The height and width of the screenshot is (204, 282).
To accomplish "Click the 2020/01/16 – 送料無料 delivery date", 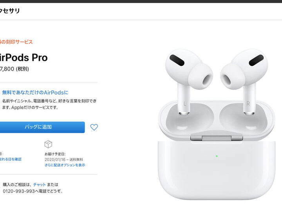I will pyautogui.click(x=64, y=160).
